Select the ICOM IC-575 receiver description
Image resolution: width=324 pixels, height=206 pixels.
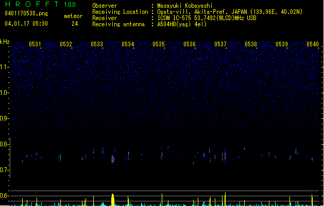207,18
